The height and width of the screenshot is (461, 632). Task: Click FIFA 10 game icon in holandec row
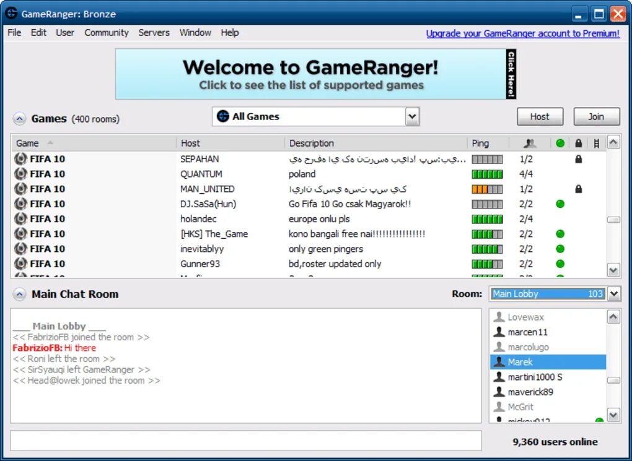click(x=20, y=218)
